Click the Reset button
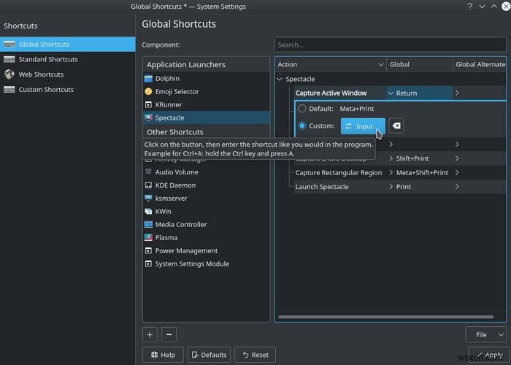 click(x=255, y=355)
